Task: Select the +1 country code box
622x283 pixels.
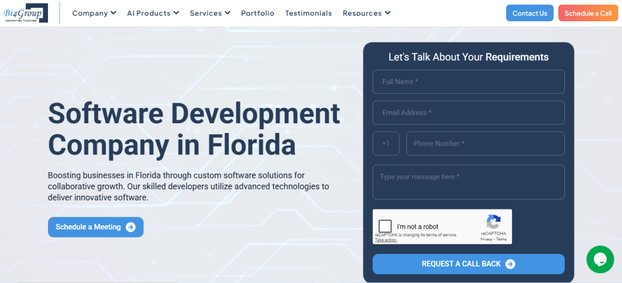Action: (386, 143)
